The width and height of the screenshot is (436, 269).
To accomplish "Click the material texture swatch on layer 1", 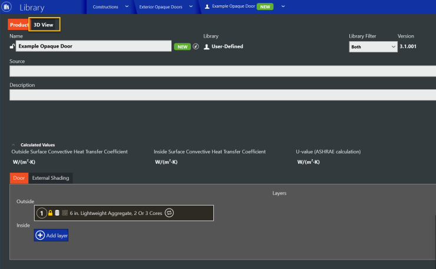I will [65, 213].
